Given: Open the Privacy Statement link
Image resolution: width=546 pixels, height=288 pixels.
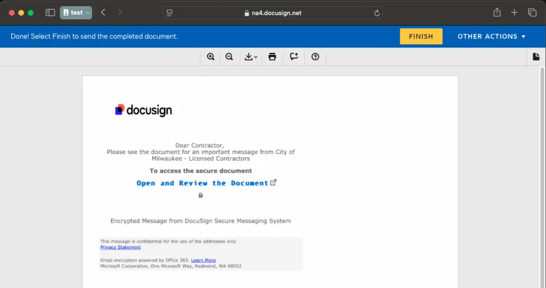Looking at the screenshot, I should click(x=121, y=247).
